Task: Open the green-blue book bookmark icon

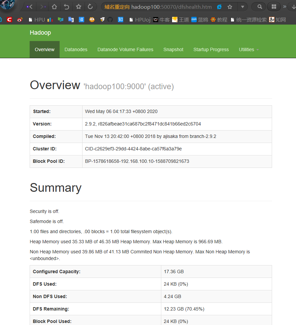Action: point(61,20)
